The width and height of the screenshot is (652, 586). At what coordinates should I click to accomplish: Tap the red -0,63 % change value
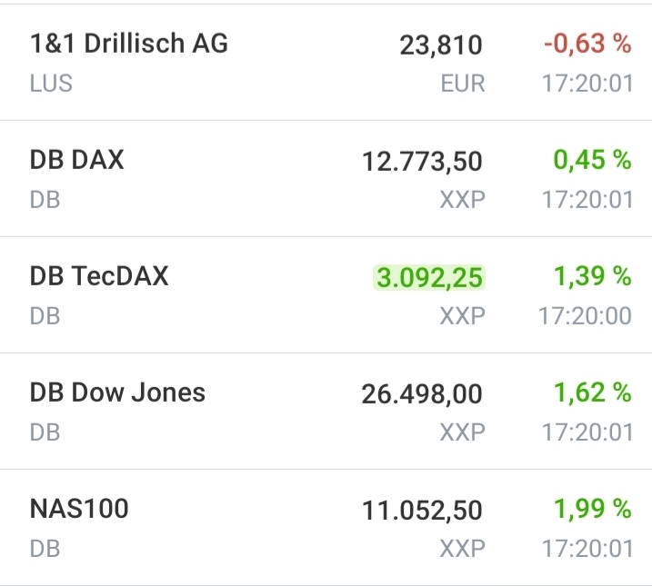587,43
